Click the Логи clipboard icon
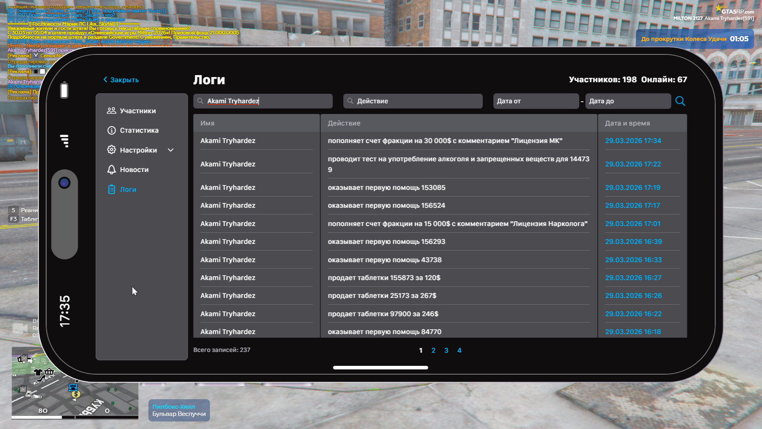 [x=112, y=189]
